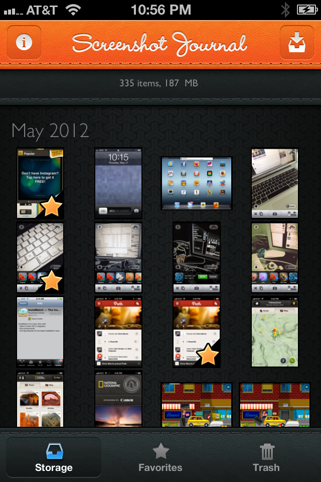Screen dimensions: 321x482
Task: Tap the info button in header
Action: [24, 42]
